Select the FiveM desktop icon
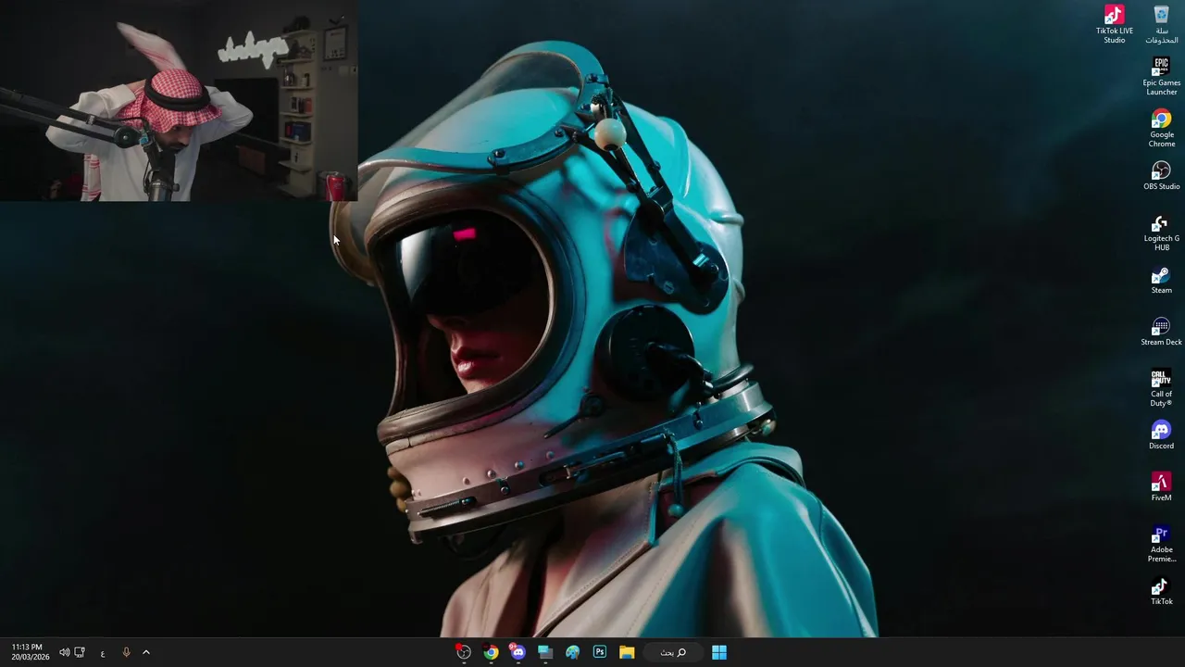The image size is (1185, 667). pos(1161,487)
